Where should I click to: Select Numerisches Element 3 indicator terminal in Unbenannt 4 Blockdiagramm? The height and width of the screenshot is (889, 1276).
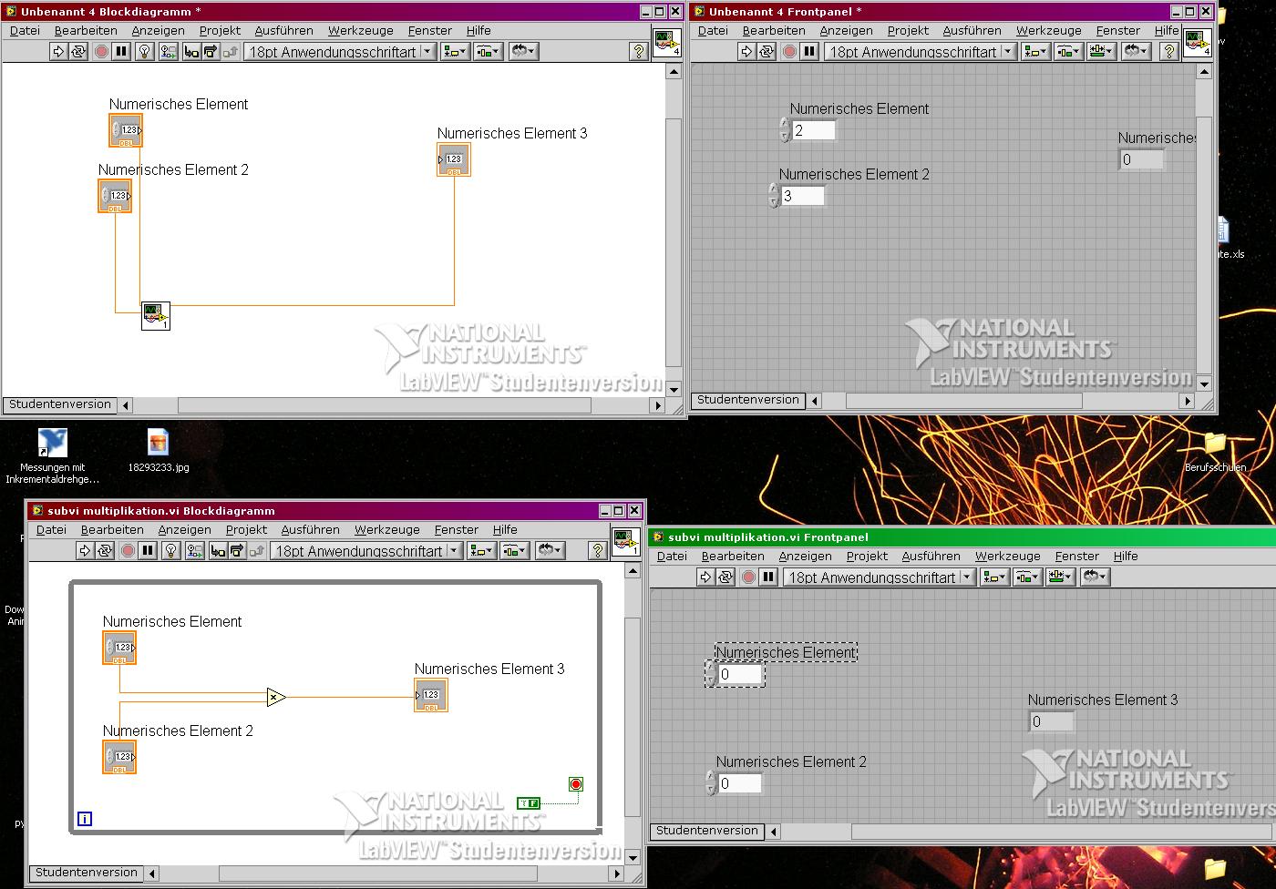point(454,159)
